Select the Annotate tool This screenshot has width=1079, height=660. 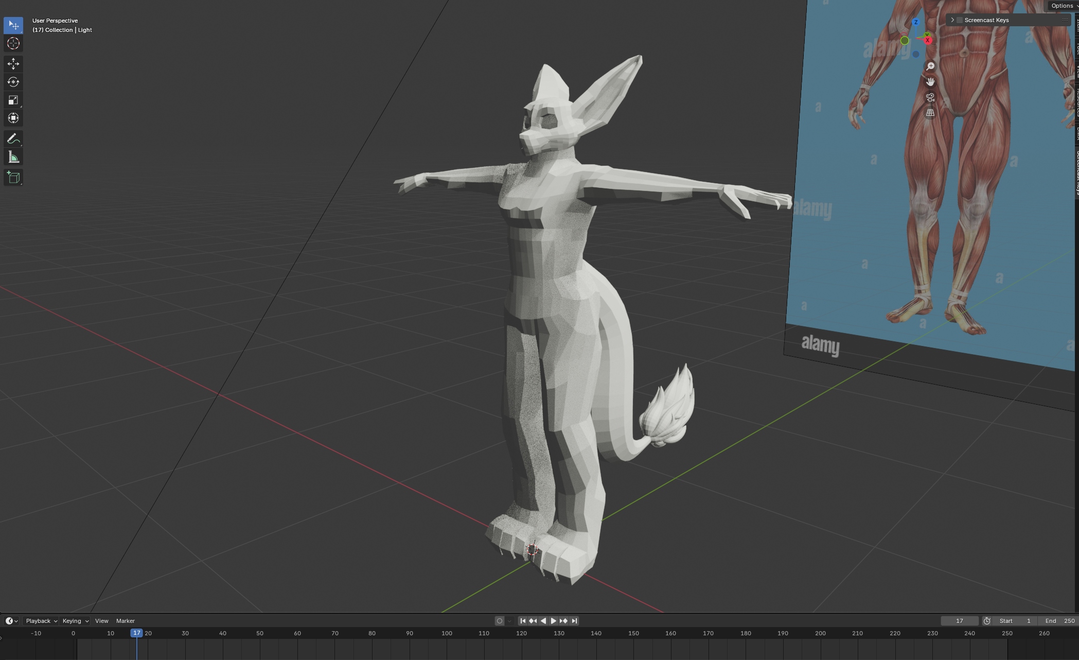[x=13, y=138]
